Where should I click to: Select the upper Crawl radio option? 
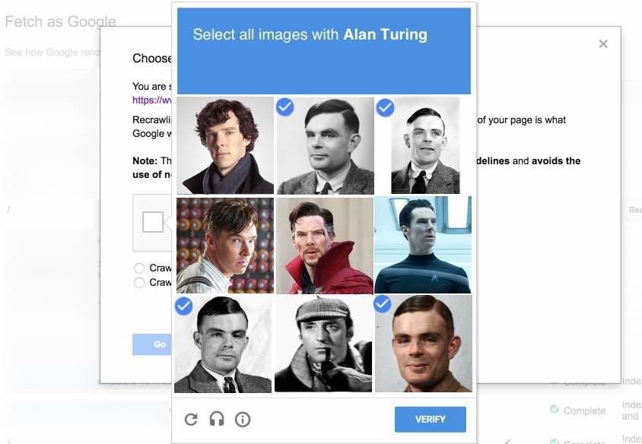point(139,268)
